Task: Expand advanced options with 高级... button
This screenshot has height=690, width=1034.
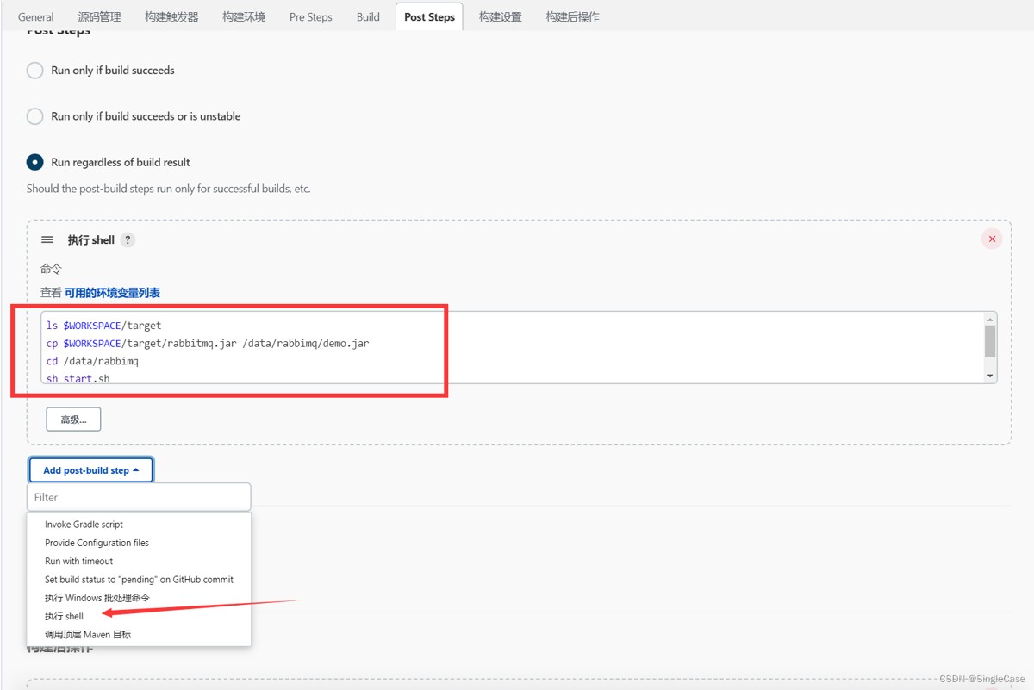Action: point(73,420)
